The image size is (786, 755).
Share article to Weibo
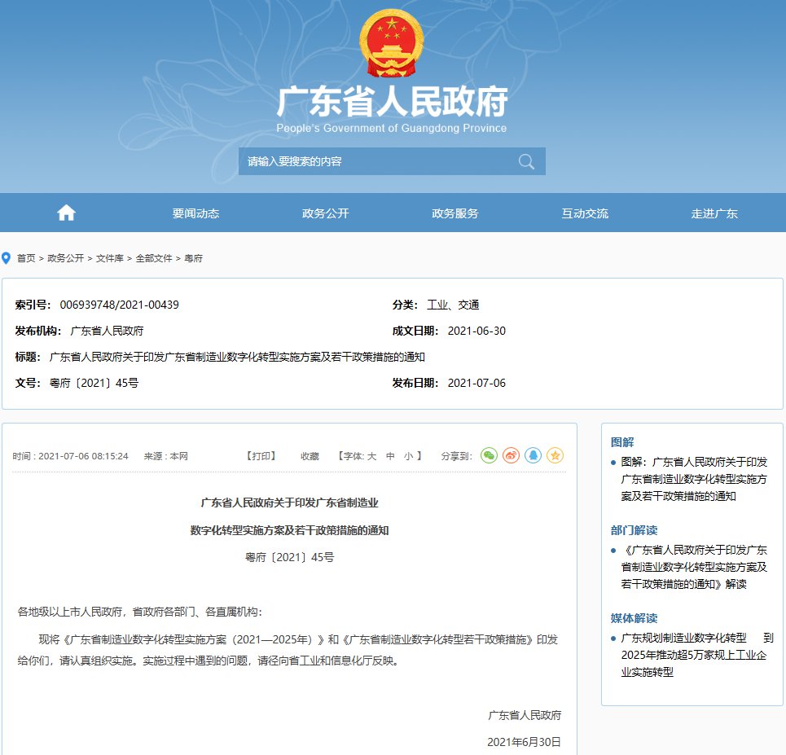(511, 456)
